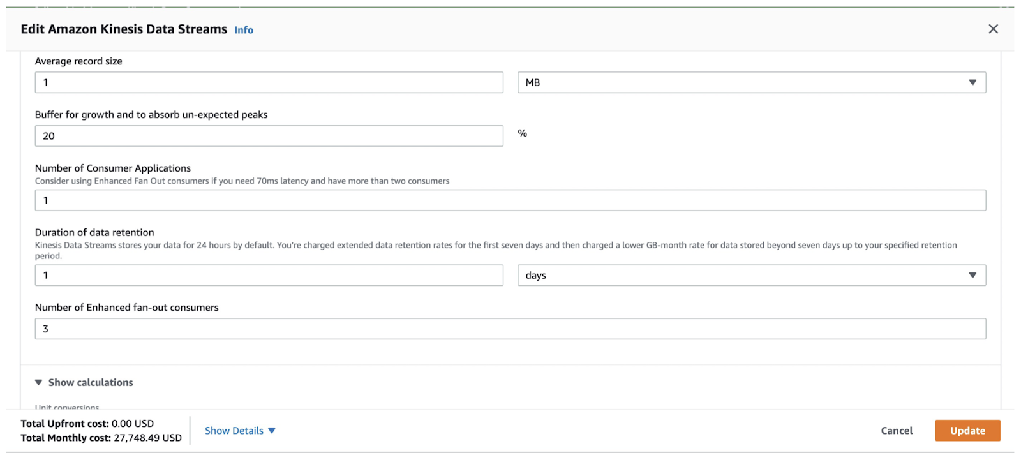Open the Info link beside the title
This screenshot has width=1021, height=462.
tap(243, 30)
